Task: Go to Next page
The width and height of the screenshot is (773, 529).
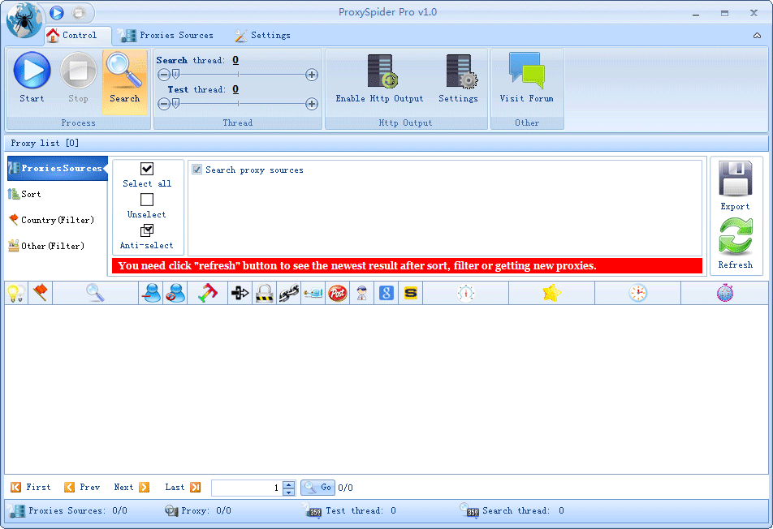Action: 132,487
